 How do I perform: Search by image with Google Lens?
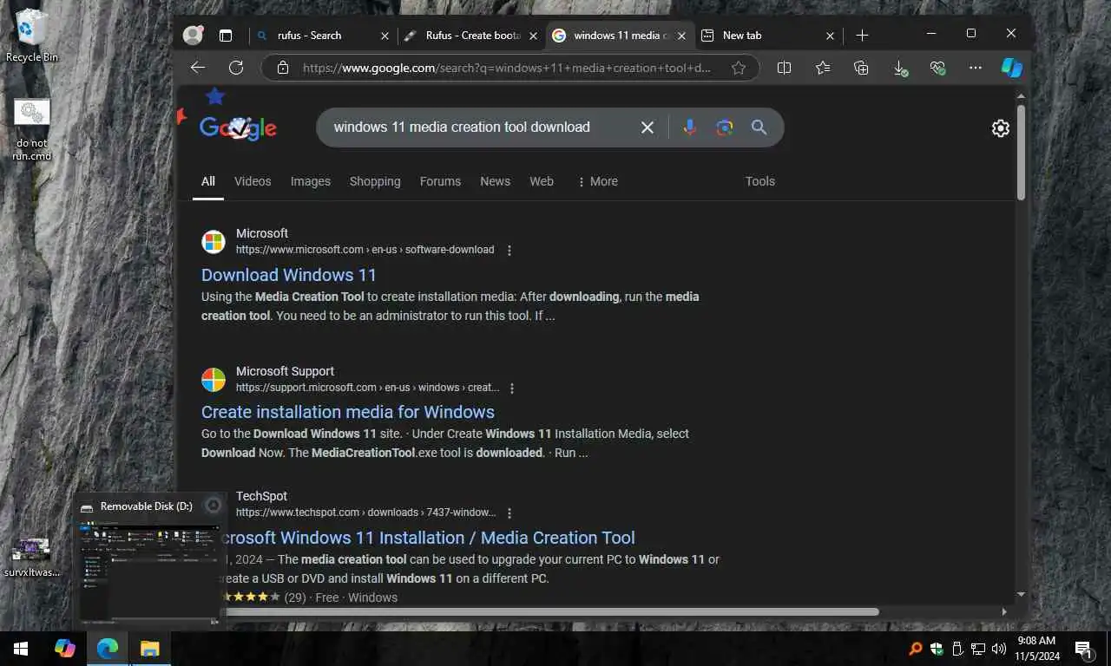click(725, 127)
